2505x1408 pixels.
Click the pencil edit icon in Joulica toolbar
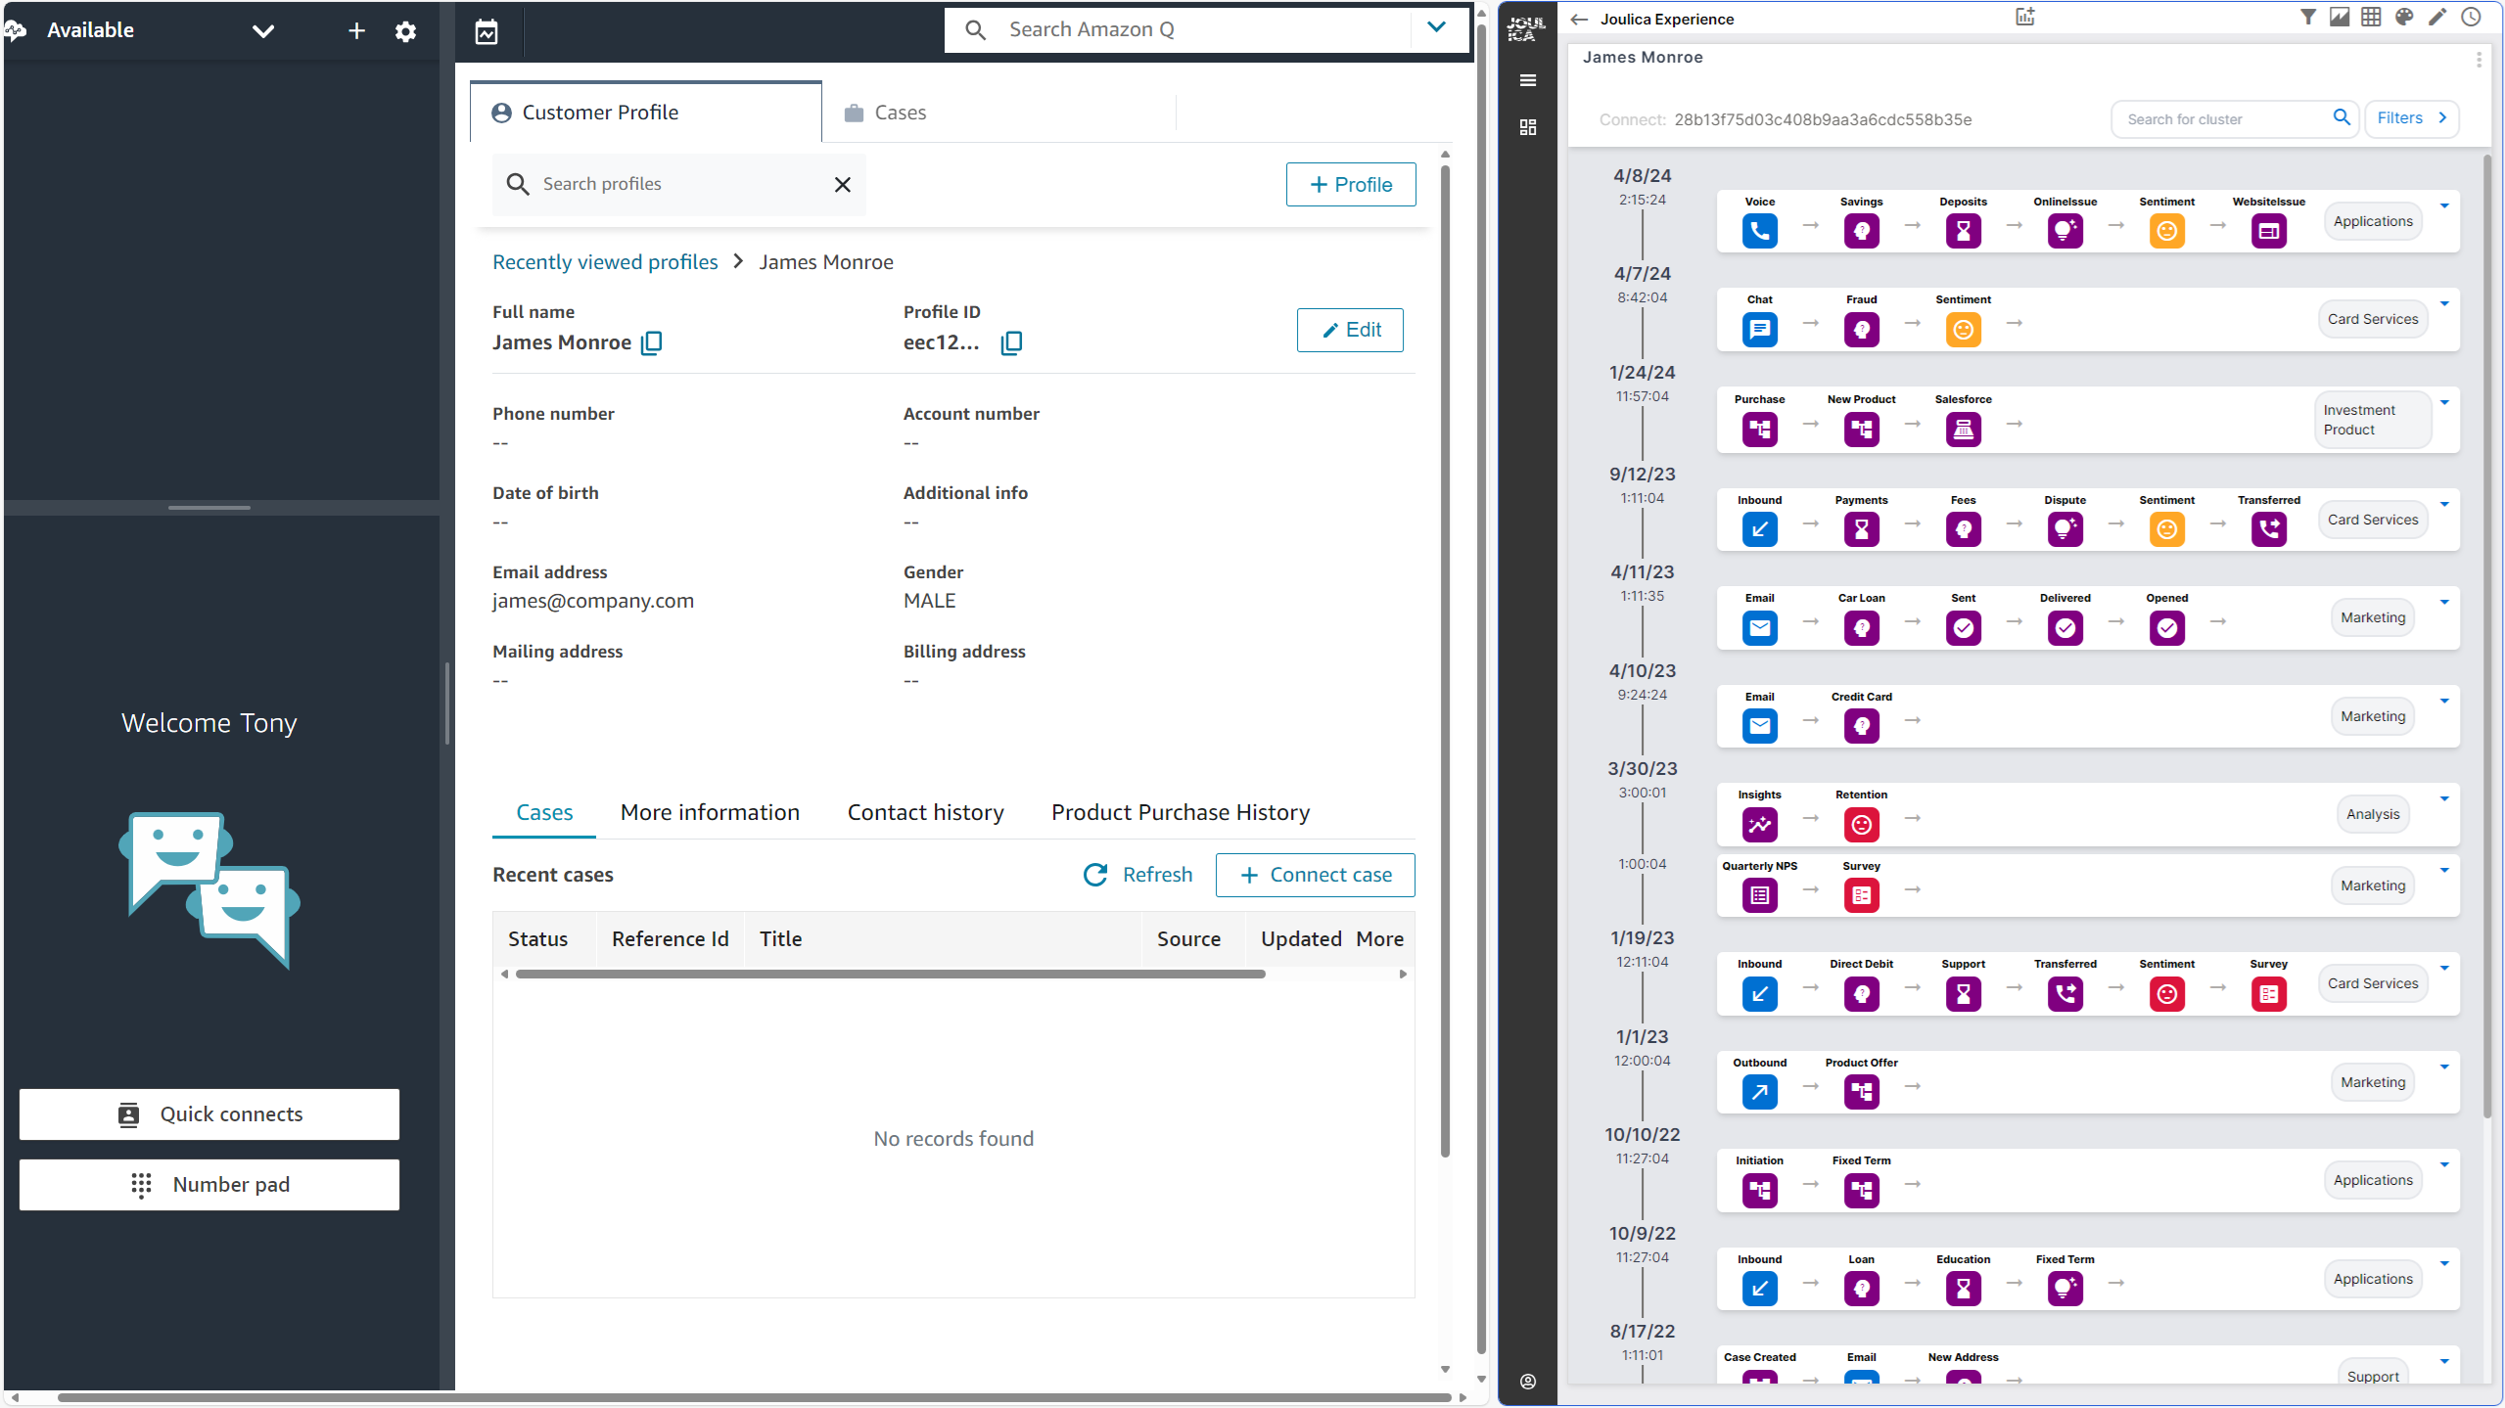point(2437,17)
